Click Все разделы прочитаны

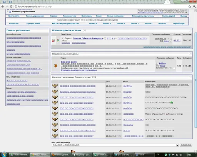143,16
